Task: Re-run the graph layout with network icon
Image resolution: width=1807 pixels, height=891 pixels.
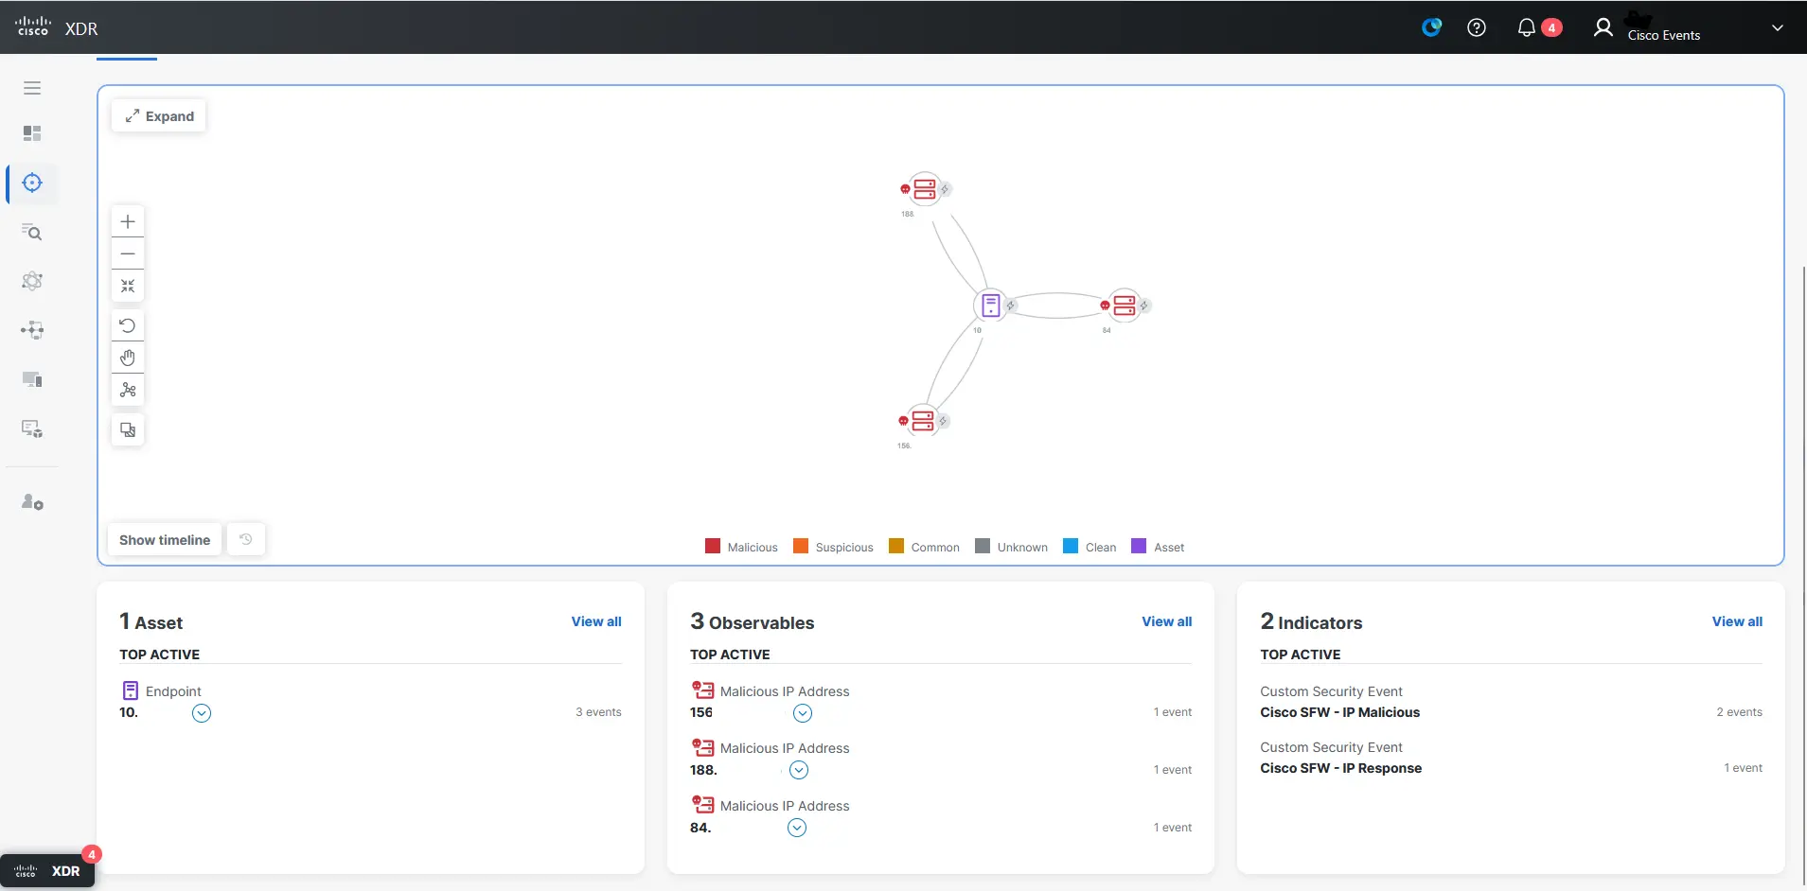Action: point(127,391)
